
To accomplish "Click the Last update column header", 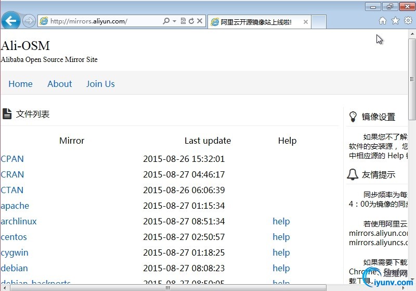I will coord(207,141).
